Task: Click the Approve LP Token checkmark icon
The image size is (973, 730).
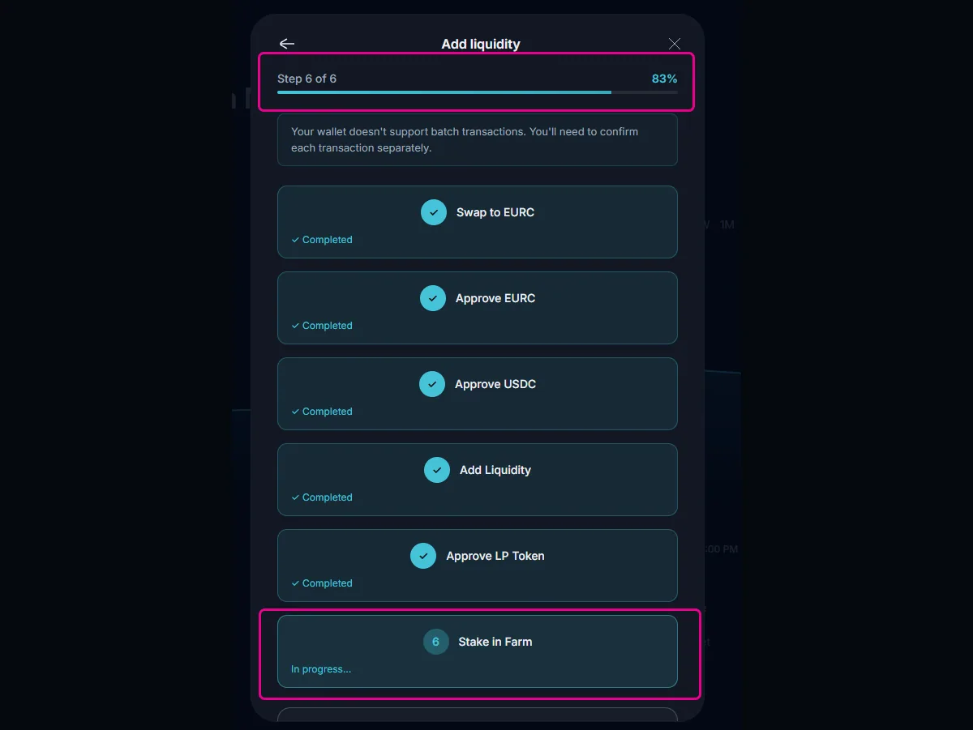Action: (x=423, y=556)
